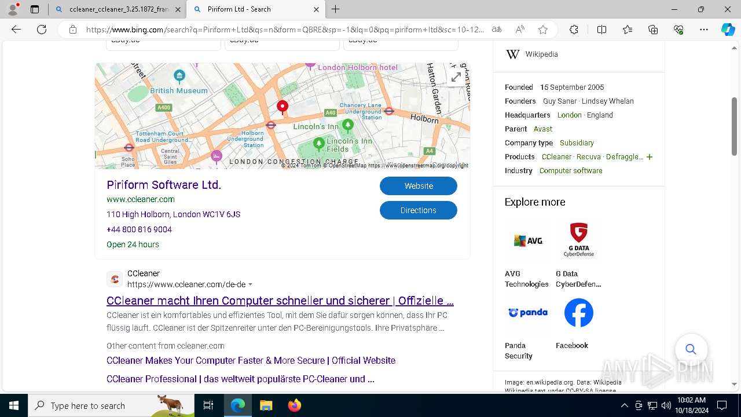
Task: Open AVG Technologies thumbnail
Action: (x=528, y=240)
